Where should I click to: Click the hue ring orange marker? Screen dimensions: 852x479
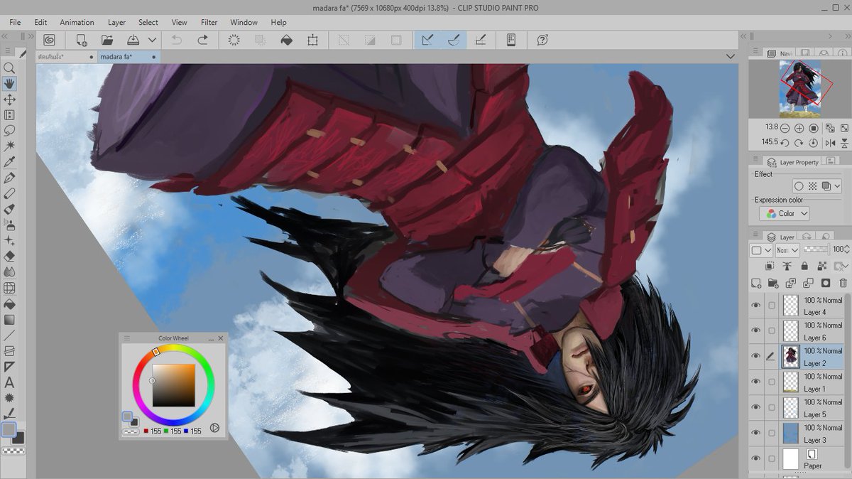(156, 351)
